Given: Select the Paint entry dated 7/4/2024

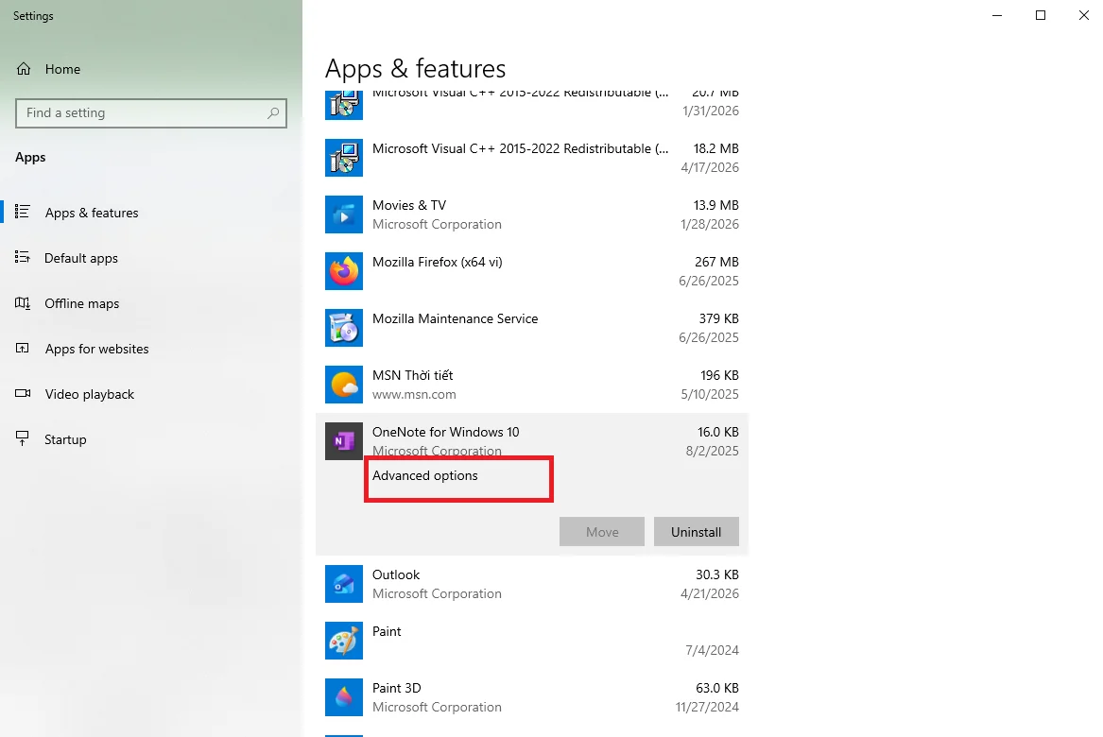Looking at the screenshot, I should point(532,641).
